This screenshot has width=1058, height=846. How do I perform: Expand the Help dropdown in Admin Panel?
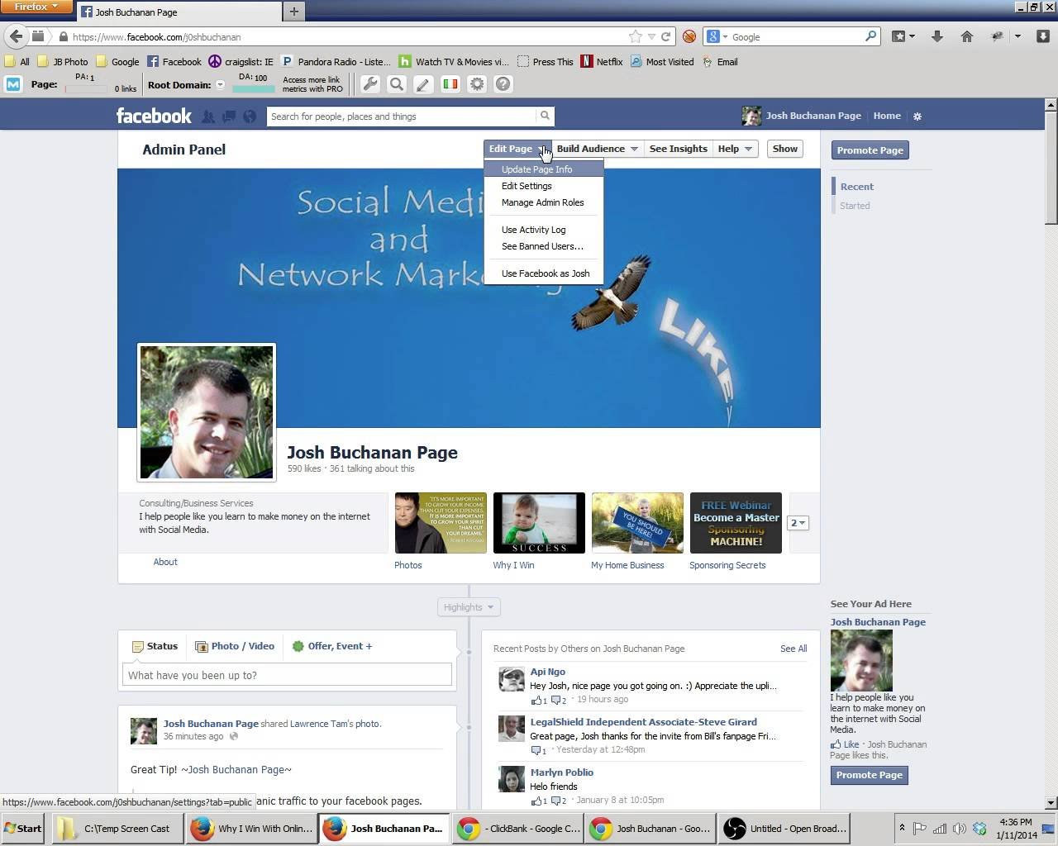click(x=735, y=149)
